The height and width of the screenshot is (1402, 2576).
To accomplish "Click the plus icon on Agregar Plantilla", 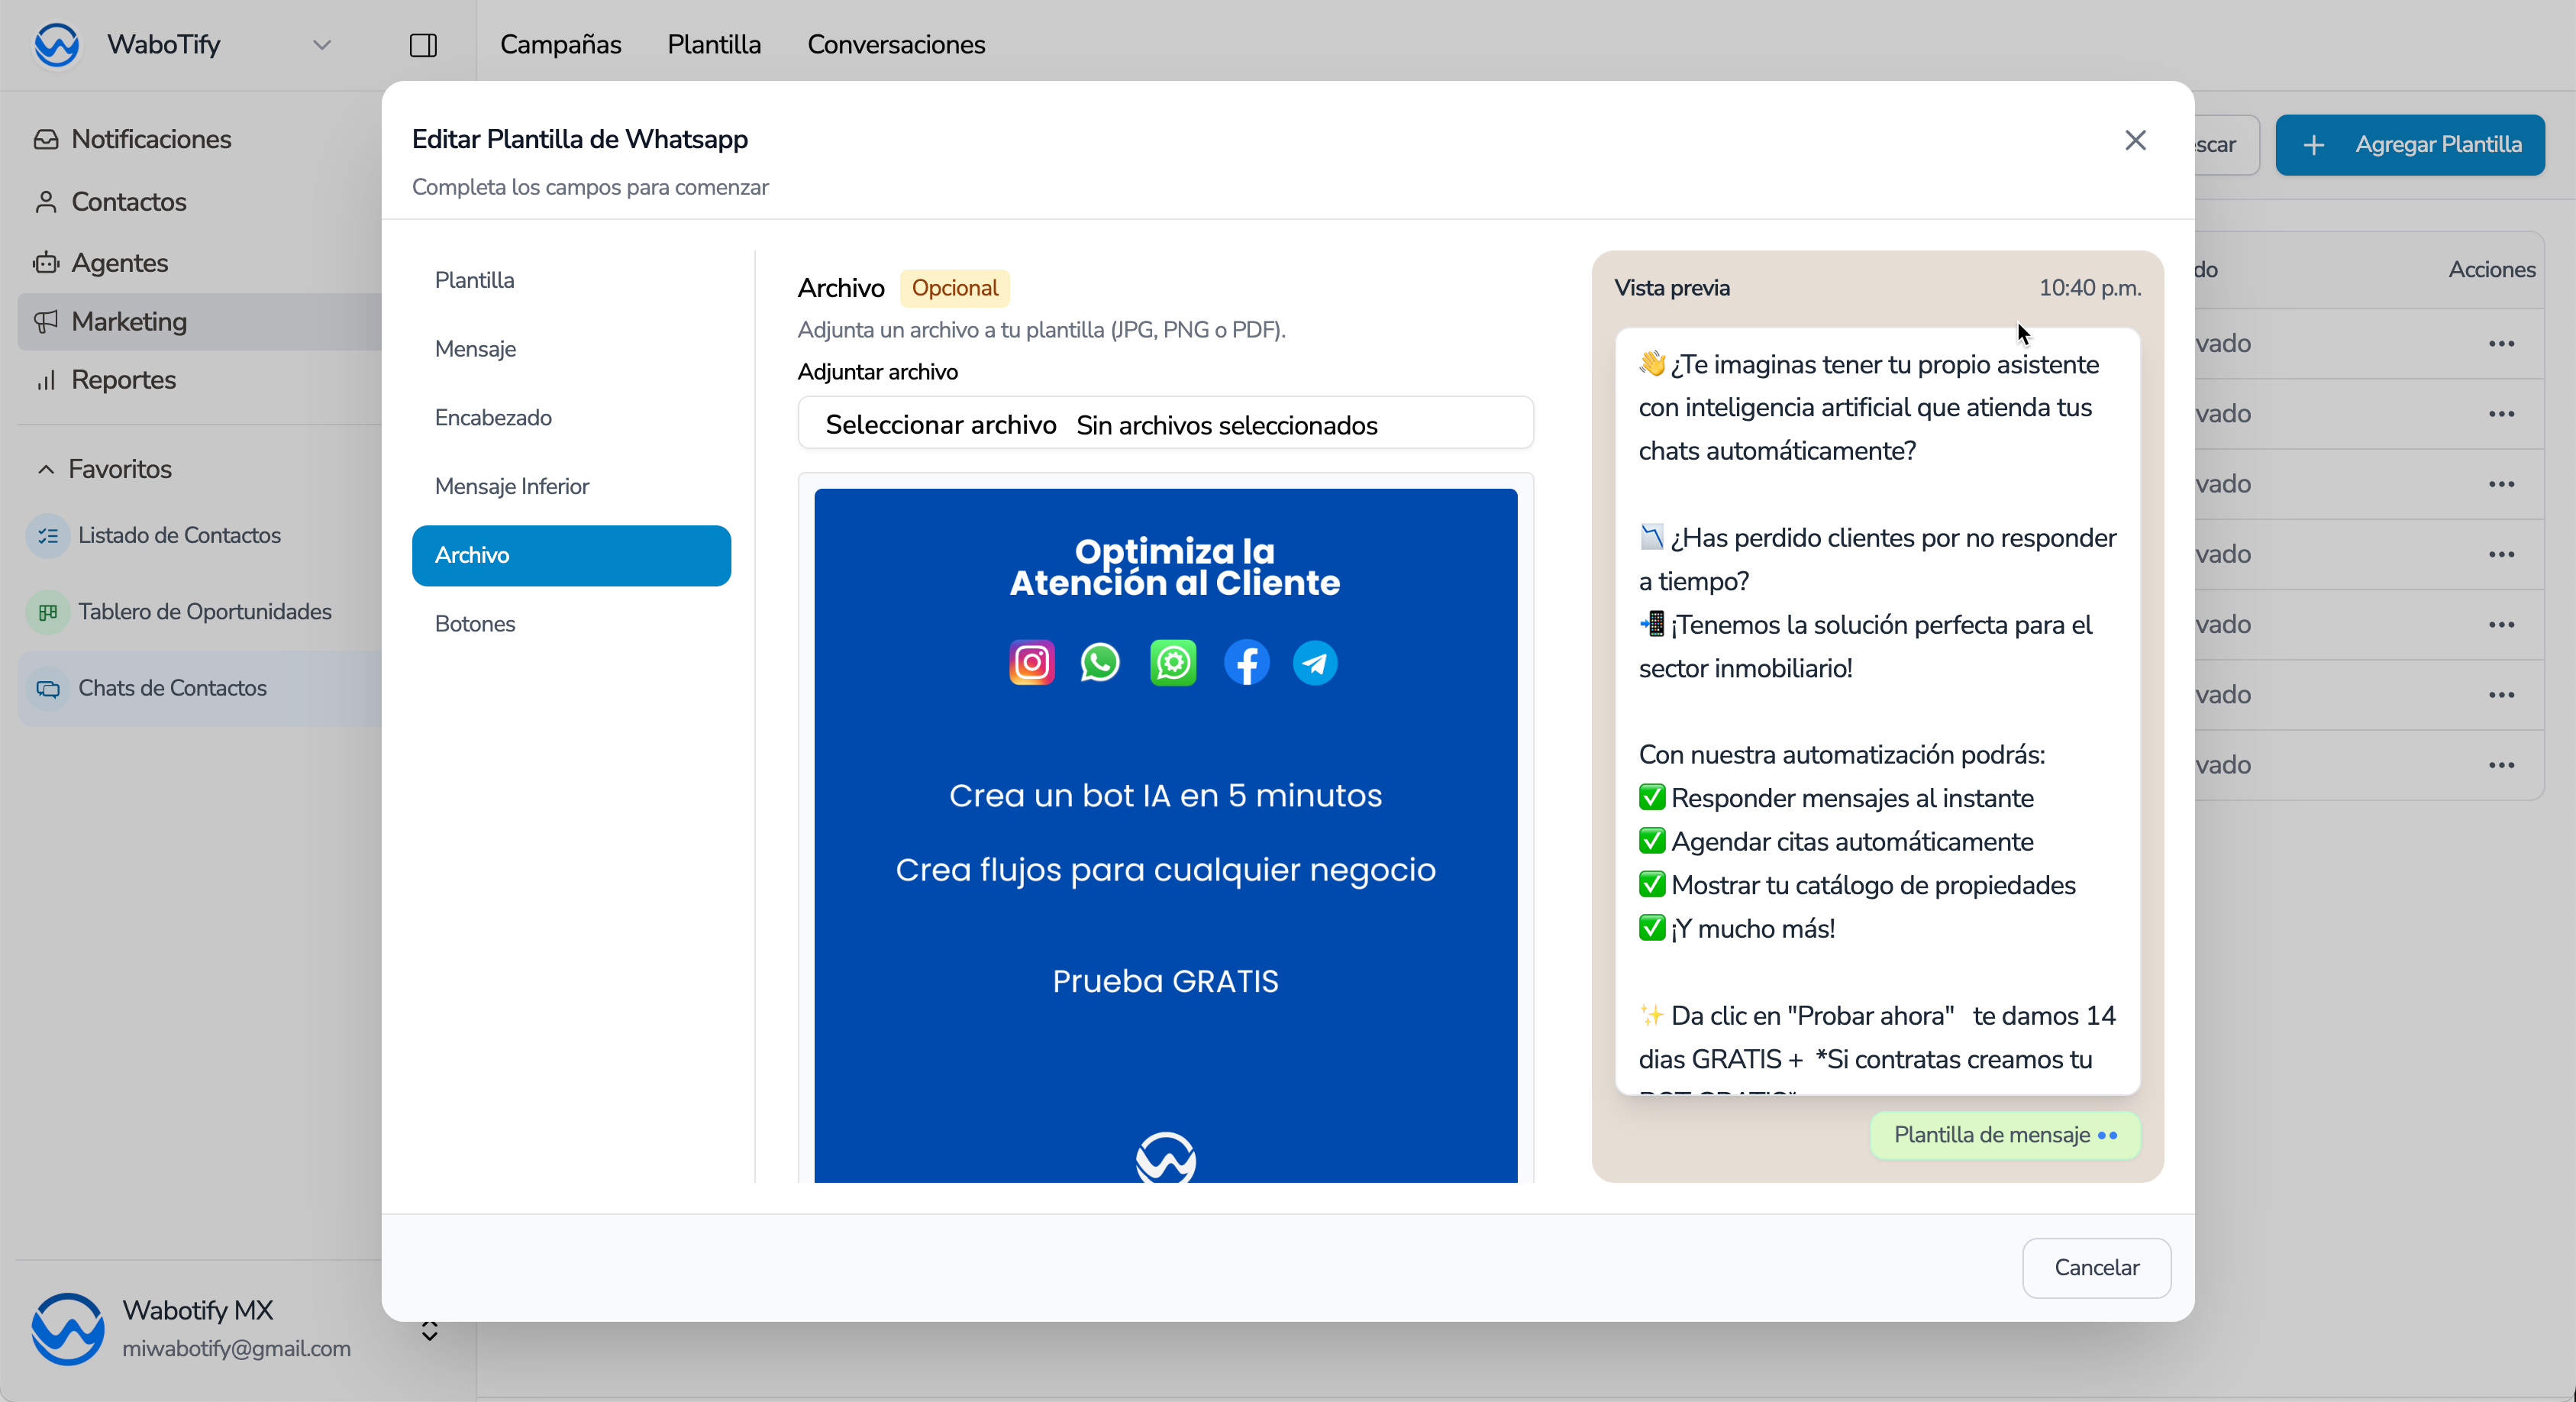I will [2313, 146].
